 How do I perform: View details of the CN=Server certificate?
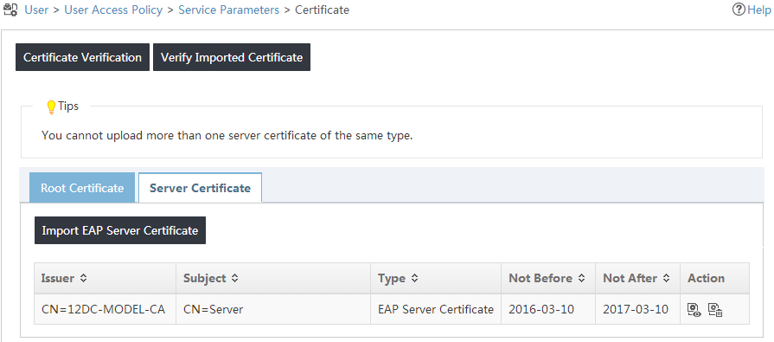pyautogui.click(x=694, y=310)
